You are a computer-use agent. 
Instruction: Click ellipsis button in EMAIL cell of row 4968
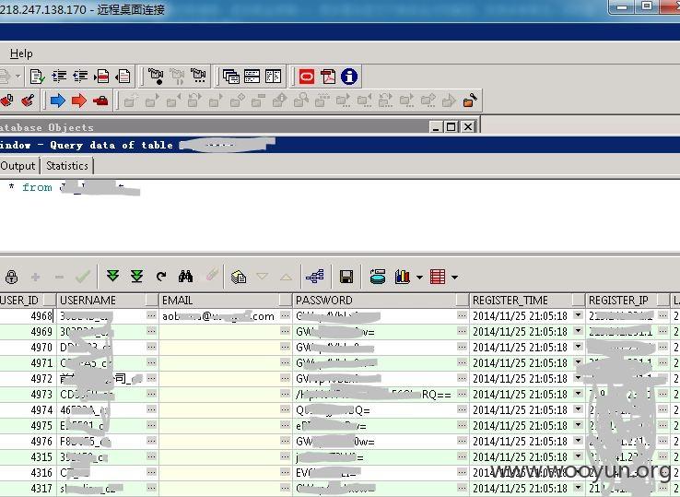click(x=285, y=315)
